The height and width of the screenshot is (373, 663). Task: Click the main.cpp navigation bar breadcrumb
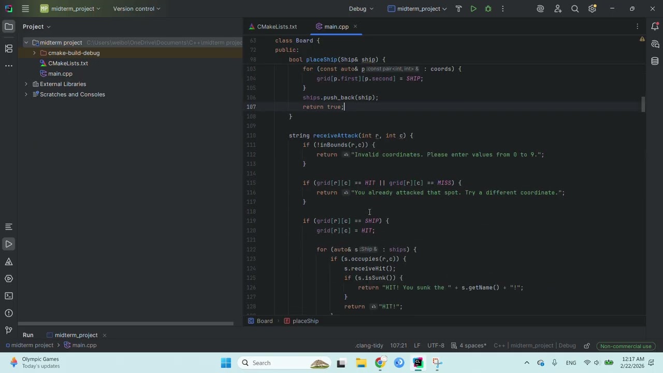pyautogui.click(x=80, y=346)
